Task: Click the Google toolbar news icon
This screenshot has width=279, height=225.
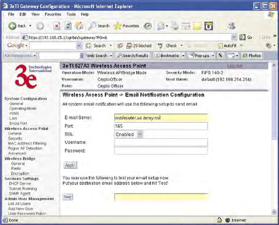Action: [x=120, y=46]
